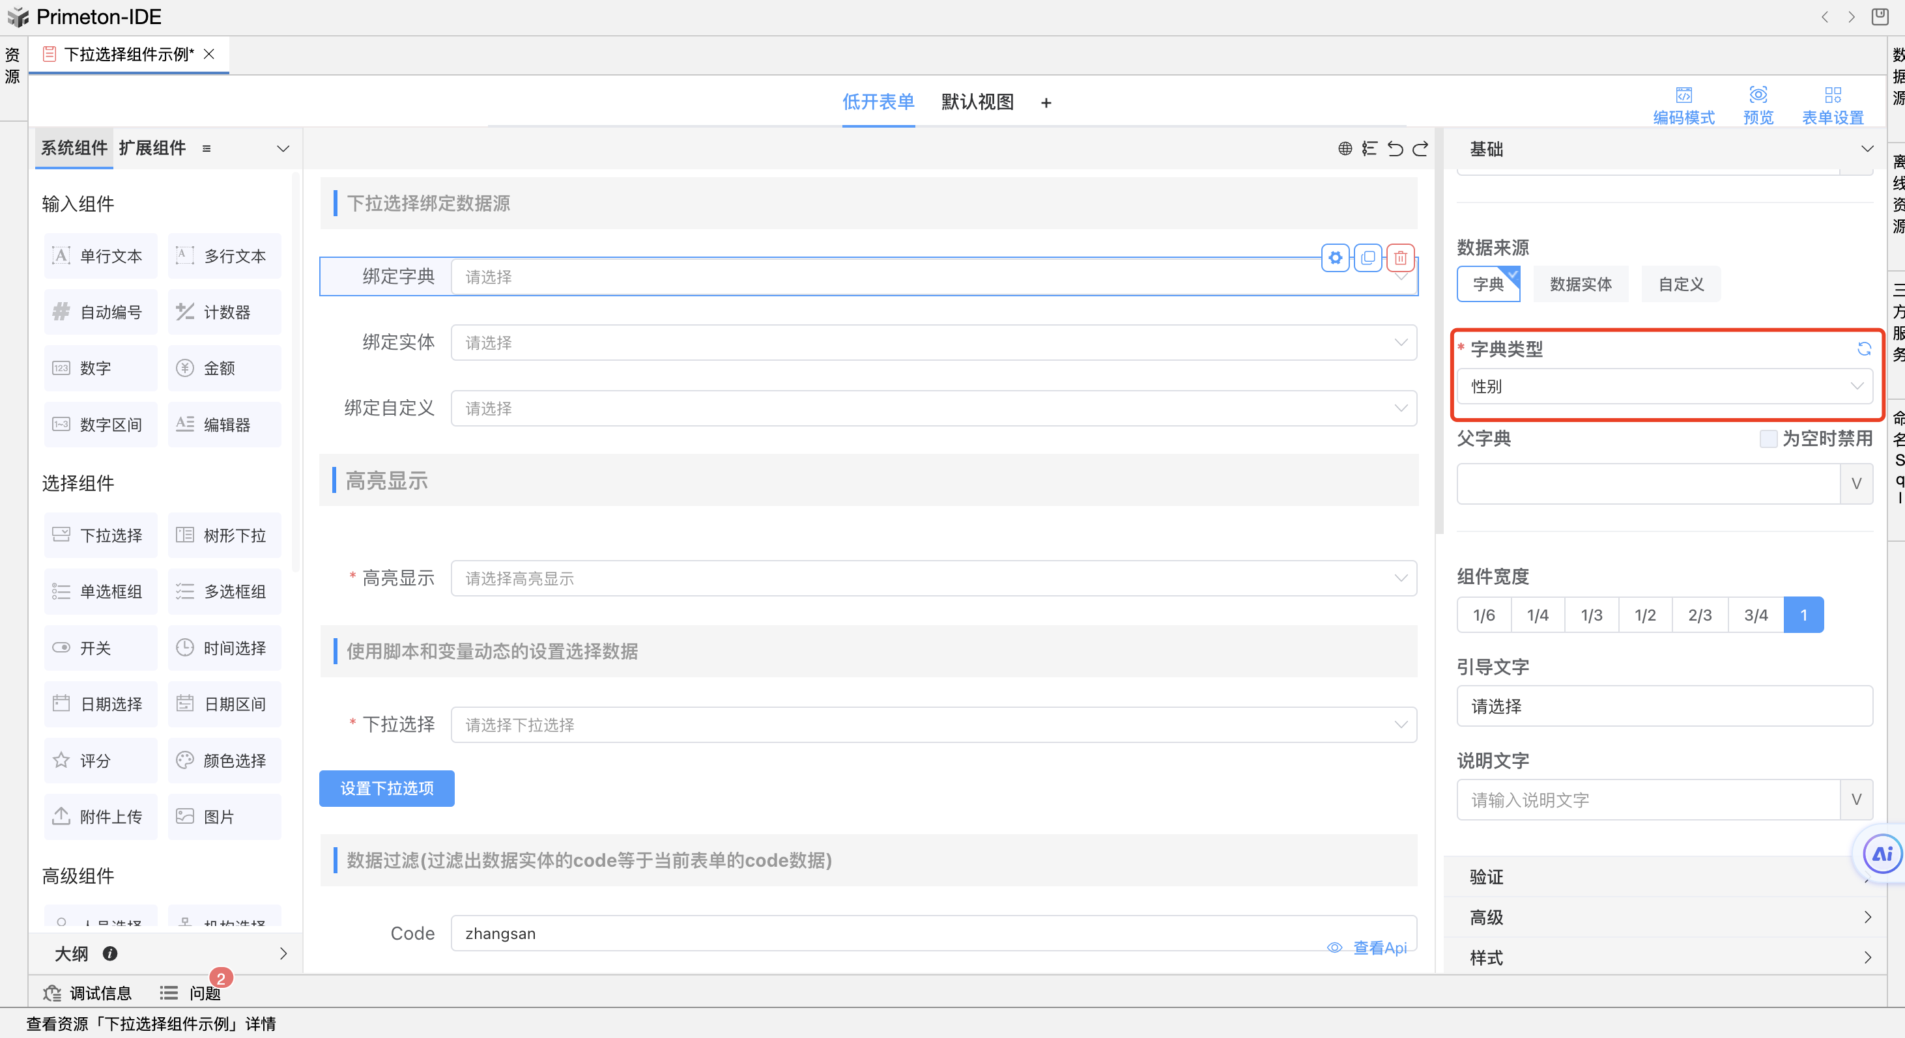The height and width of the screenshot is (1038, 1905).
Task: Copy the selected field with duplicate icon
Action: (1368, 258)
